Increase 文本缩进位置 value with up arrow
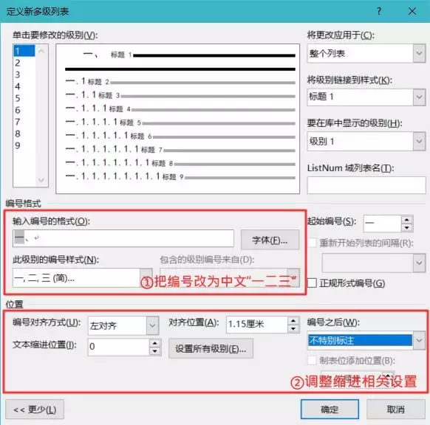The width and height of the screenshot is (430, 425). tap(155, 343)
